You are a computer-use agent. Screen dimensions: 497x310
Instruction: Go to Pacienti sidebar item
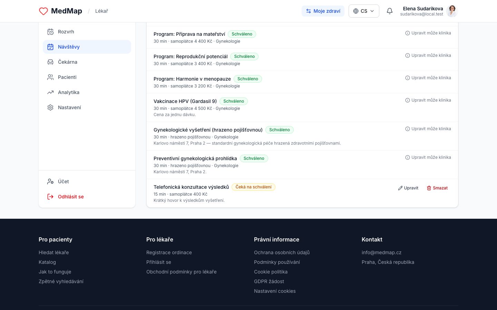point(87,77)
